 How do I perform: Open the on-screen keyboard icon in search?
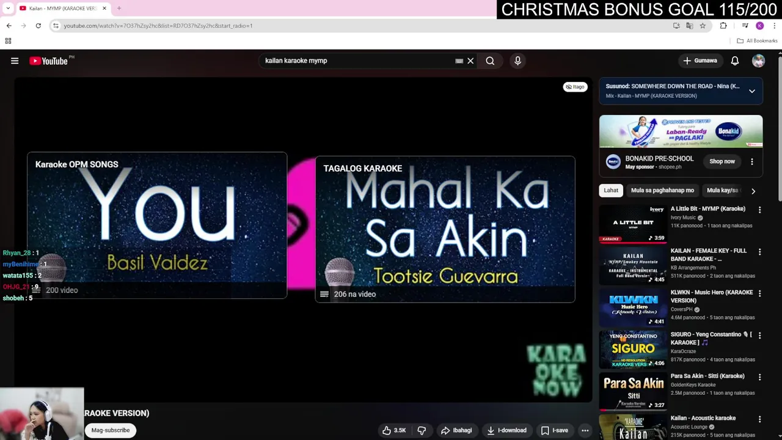pyautogui.click(x=459, y=61)
